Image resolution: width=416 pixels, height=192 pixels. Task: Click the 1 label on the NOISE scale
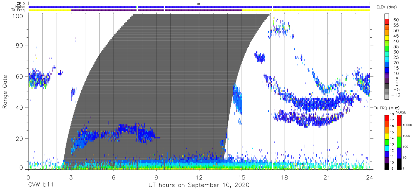click(403, 168)
